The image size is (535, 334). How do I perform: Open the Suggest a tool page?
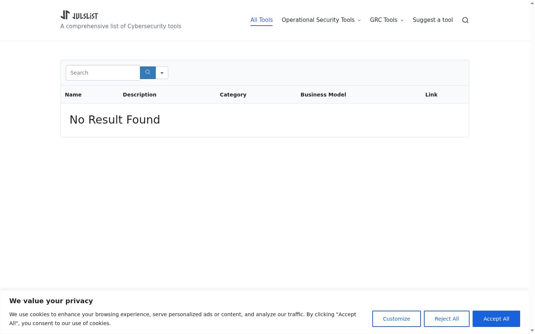[433, 20]
